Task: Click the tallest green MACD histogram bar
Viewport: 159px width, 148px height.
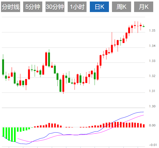Action: [15, 135]
